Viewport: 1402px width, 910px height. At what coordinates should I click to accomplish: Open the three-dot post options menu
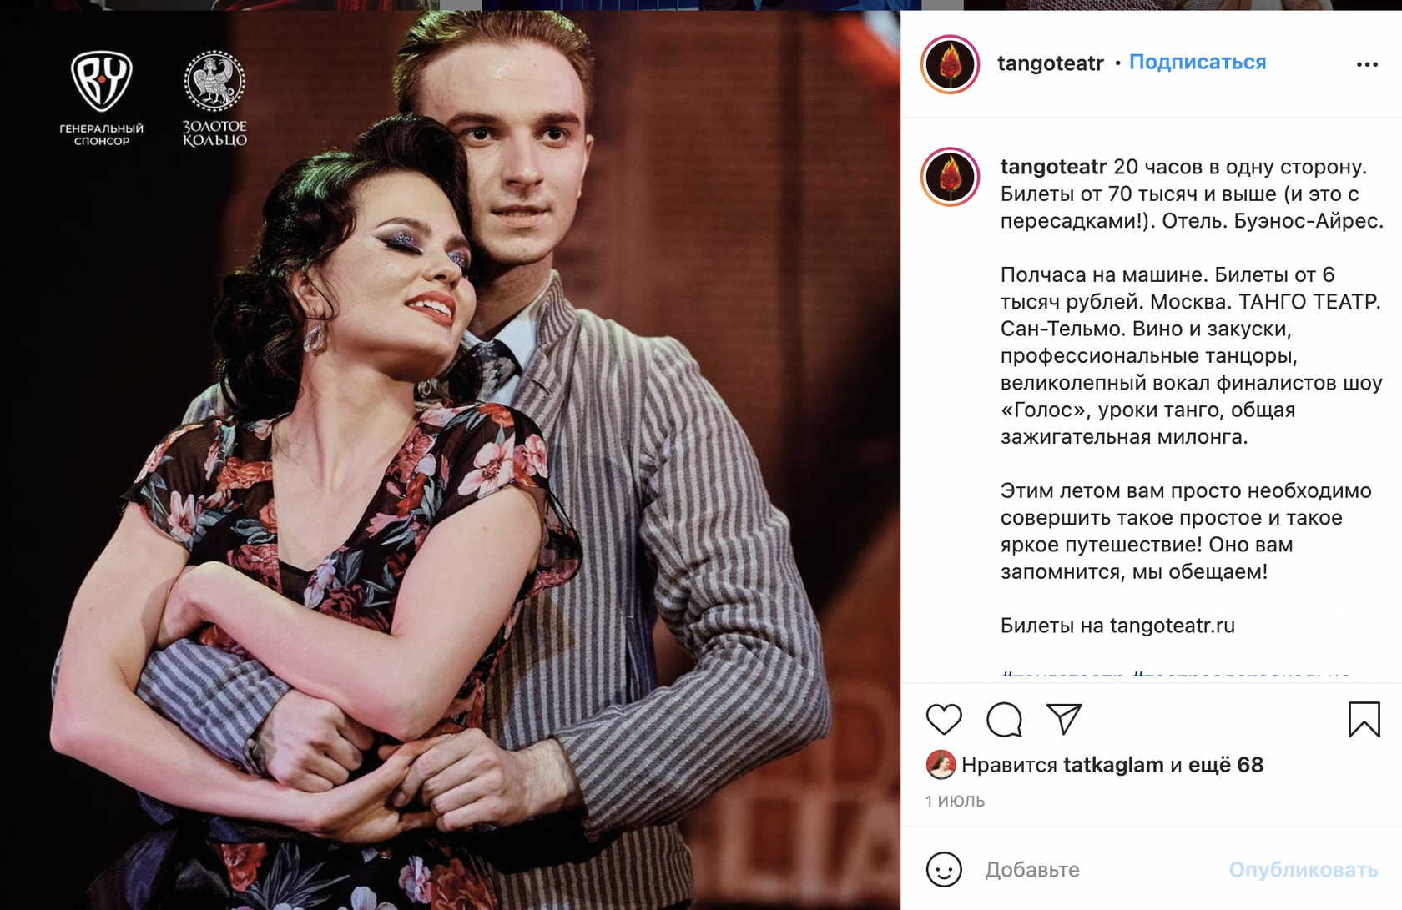pyautogui.click(x=1367, y=64)
